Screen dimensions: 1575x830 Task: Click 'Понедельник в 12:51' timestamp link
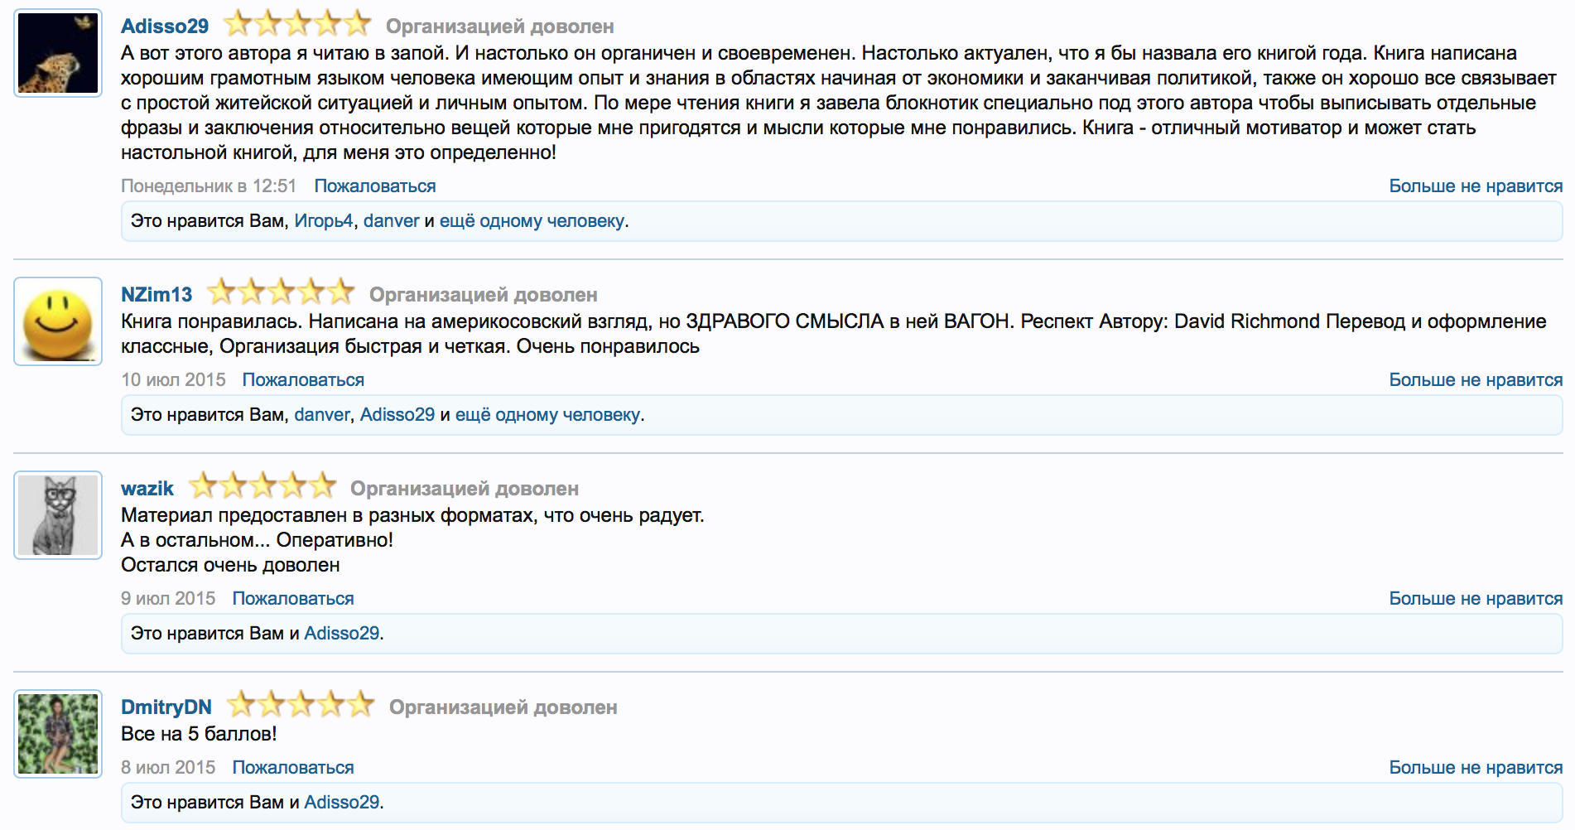click(x=207, y=186)
